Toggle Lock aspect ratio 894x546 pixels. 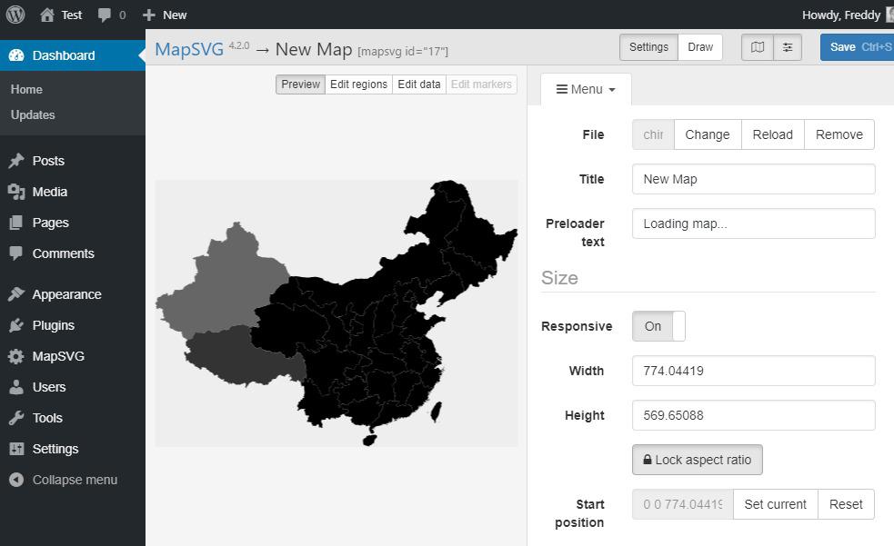click(x=697, y=460)
